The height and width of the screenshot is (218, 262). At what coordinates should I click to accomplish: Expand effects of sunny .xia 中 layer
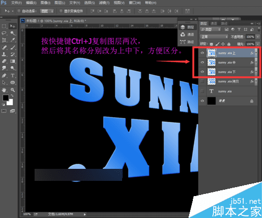pyautogui.click(x=256, y=62)
